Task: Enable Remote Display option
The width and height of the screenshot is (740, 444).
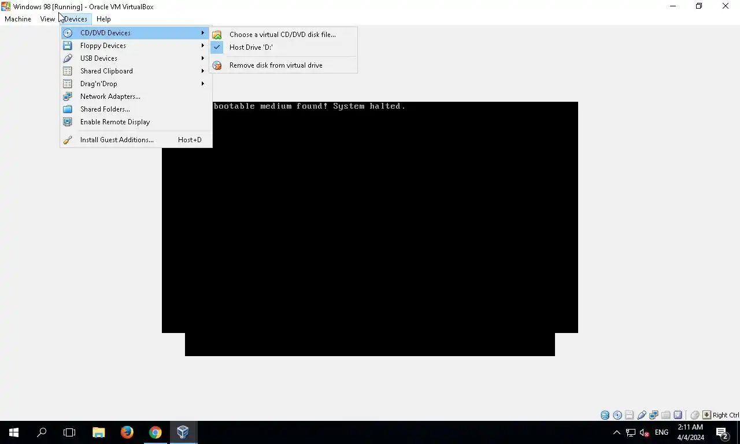Action: coord(136,122)
